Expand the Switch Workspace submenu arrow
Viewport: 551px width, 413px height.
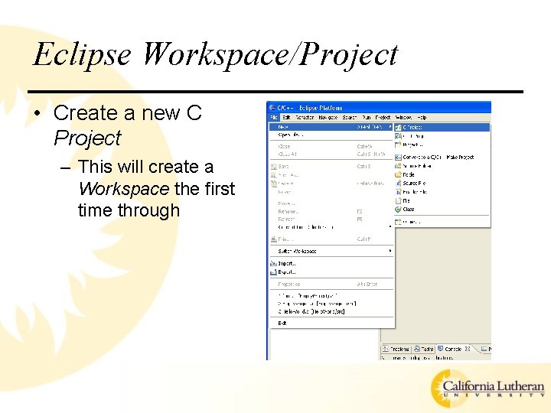(x=390, y=251)
